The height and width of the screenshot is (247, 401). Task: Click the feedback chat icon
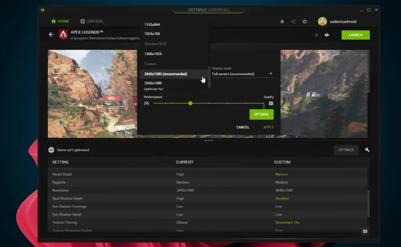click(365, 231)
